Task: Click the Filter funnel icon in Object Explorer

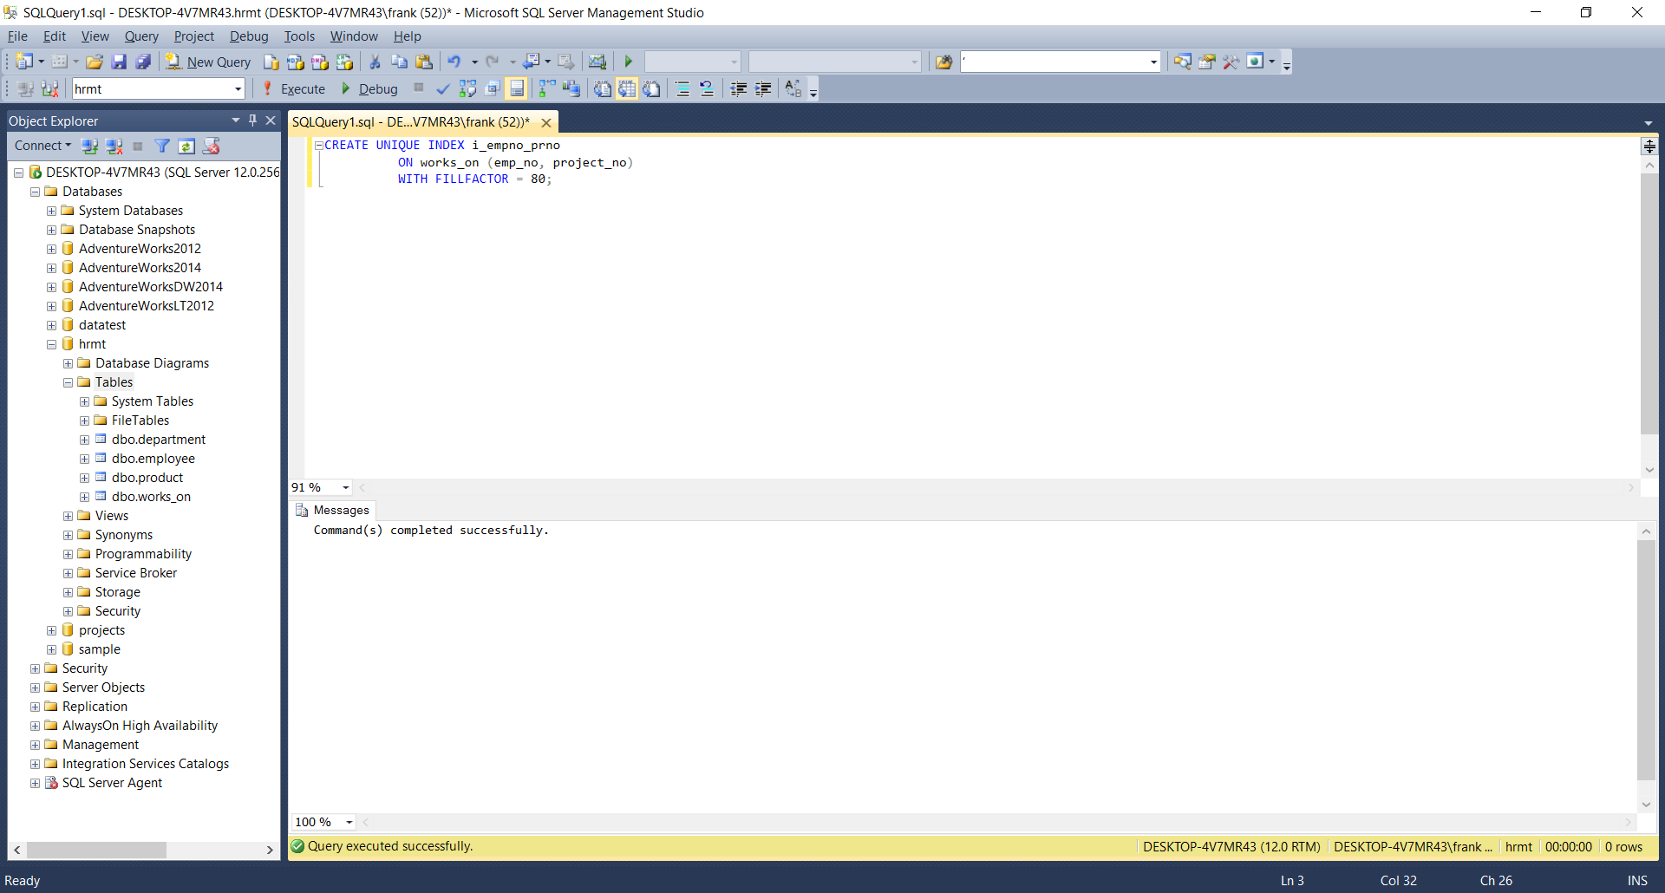Action: click(162, 146)
